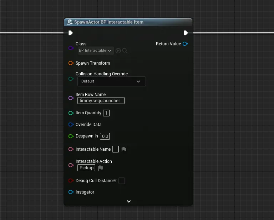Viewport: 274px width, 220px height.
Task: Click the SpawnActor node header icon
Action: click(70, 22)
